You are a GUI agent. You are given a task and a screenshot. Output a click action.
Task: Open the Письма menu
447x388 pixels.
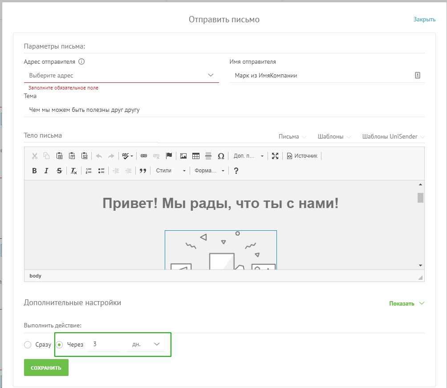[x=292, y=137]
